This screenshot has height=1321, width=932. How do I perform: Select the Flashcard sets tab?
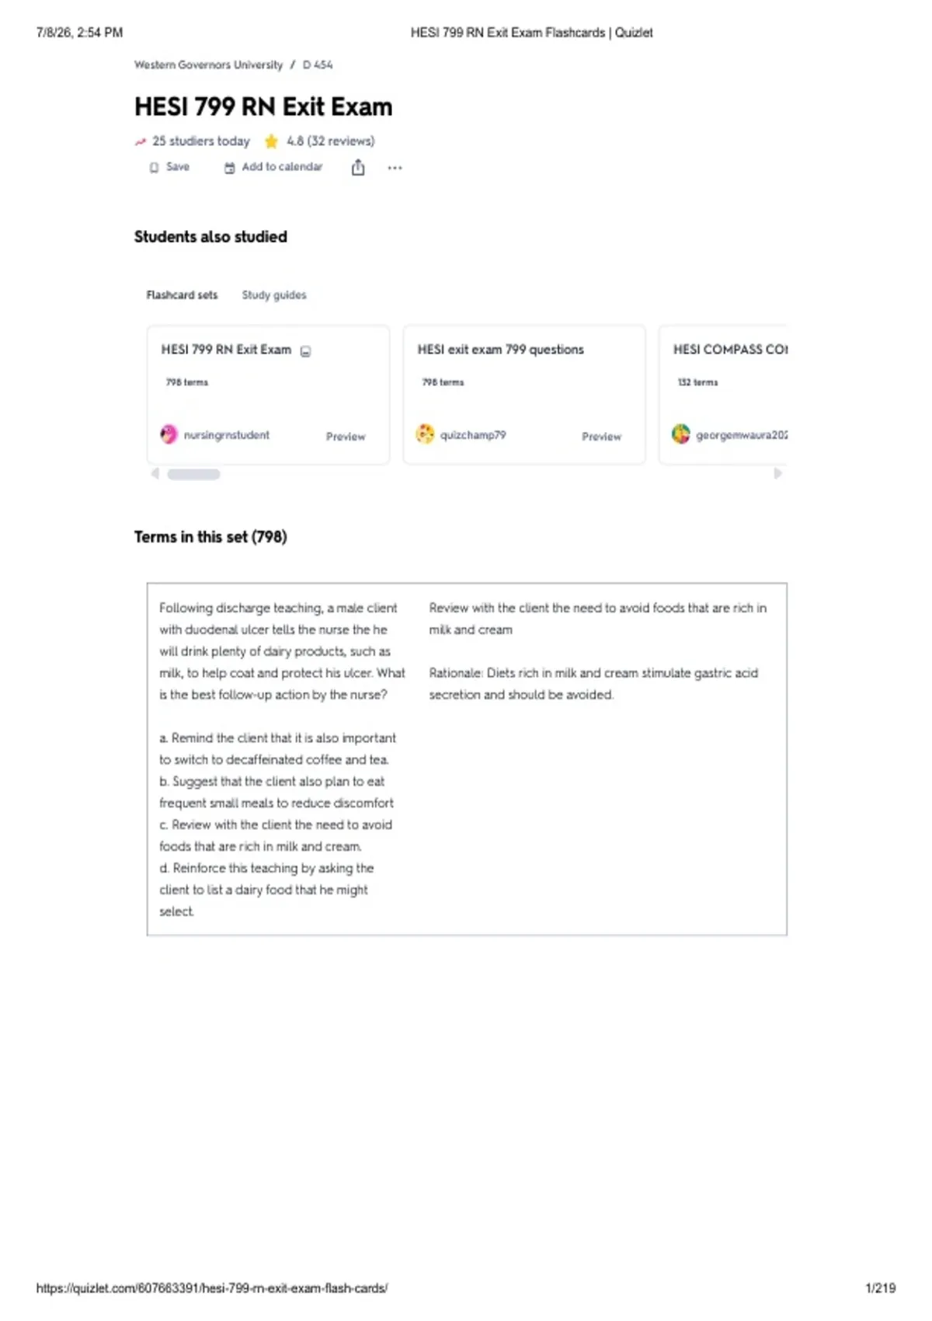[182, 295]
